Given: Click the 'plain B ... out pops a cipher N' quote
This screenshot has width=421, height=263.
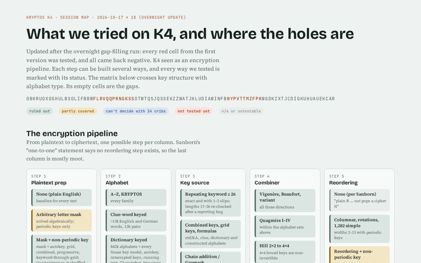Looking at the screenshot, I should pyautogui.click(x=360, y=203).
